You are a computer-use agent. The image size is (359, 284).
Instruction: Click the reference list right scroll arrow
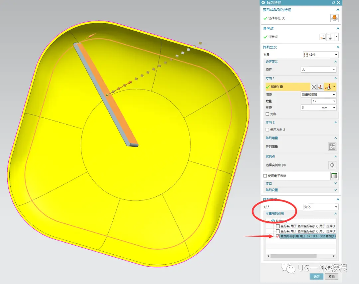point(334,256)
